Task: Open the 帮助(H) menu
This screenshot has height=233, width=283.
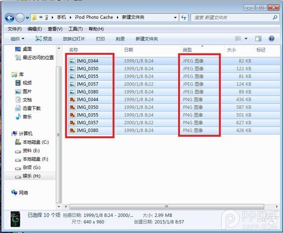Action: point(96,29)
